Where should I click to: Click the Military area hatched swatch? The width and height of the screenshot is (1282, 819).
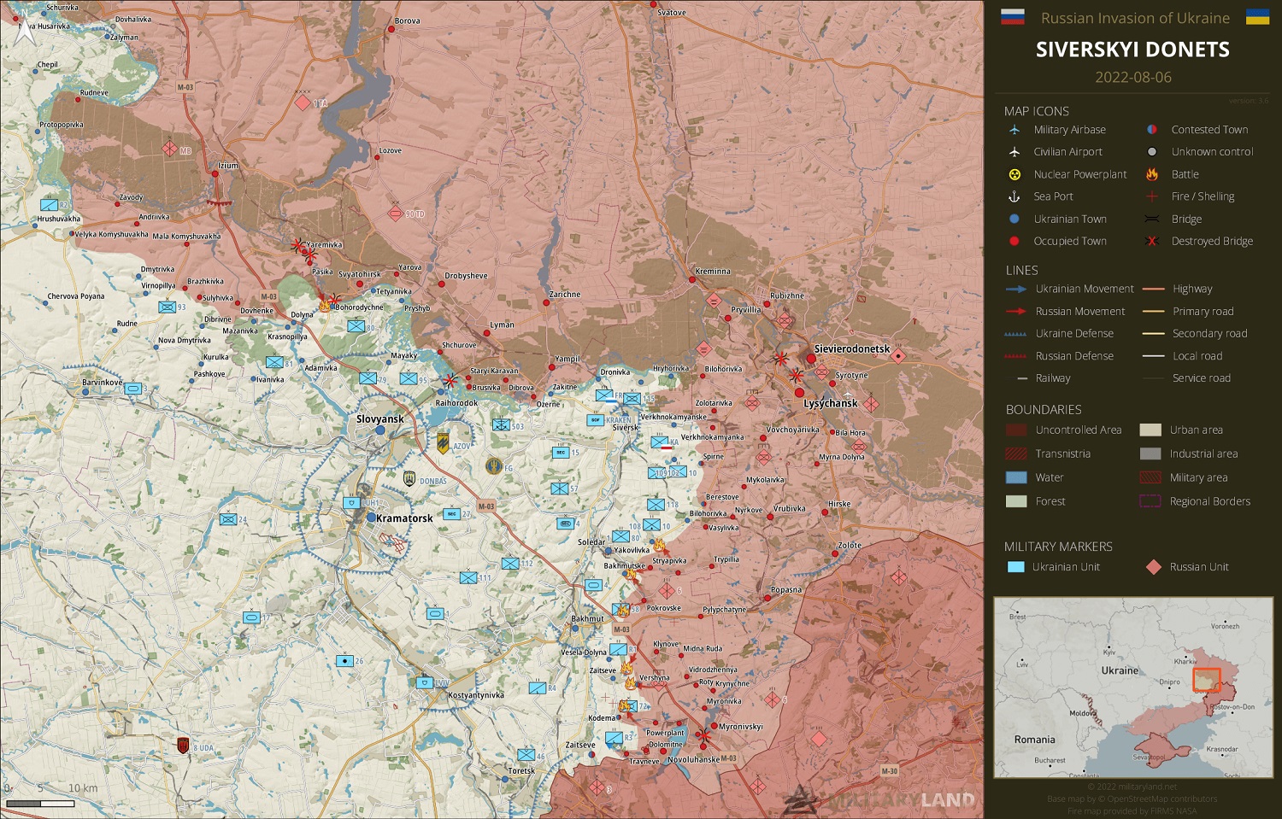(x=1150, y=477)
